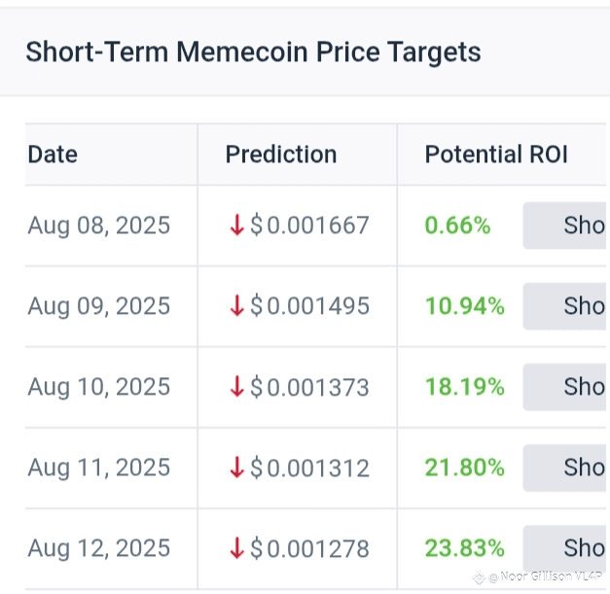Click the Short-Term Memecoin Price Targets heading

pyautogui.click(x=253, y=52)
